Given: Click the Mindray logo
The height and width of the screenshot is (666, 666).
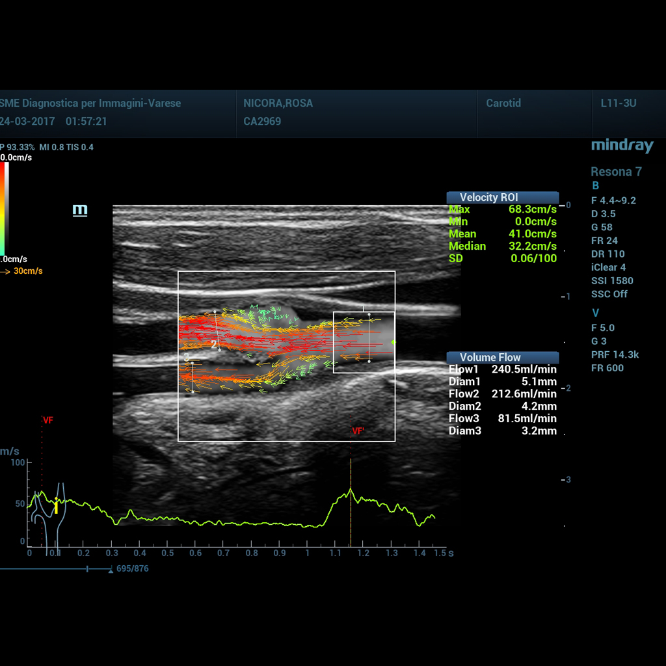Looking at the screenshot, I should pyautogui.click(x=622, y=146).
